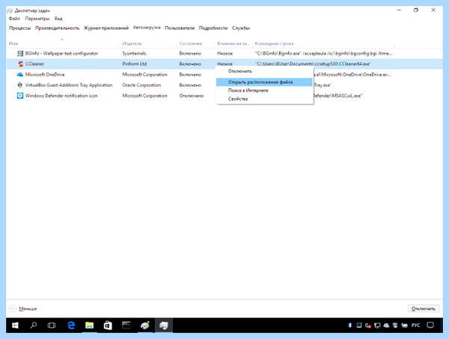The height and width of the screenshot is (339, 449).
Task: Open Action Center notifications icon
Action: coord(430,326)
